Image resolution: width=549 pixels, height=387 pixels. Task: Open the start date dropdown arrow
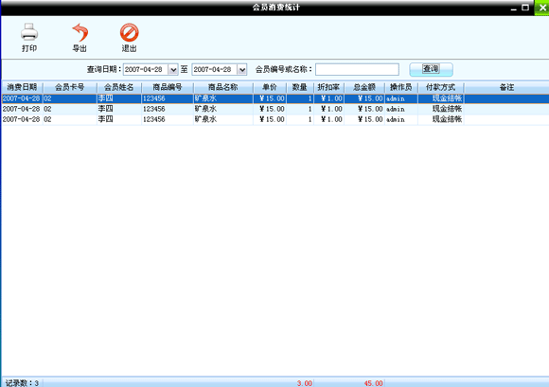pyautogui.click(x=173, y=70)
